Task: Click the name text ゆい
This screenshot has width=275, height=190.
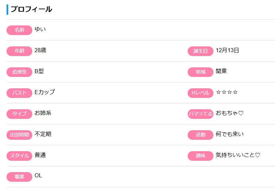Action: click(x=40, y=29)
